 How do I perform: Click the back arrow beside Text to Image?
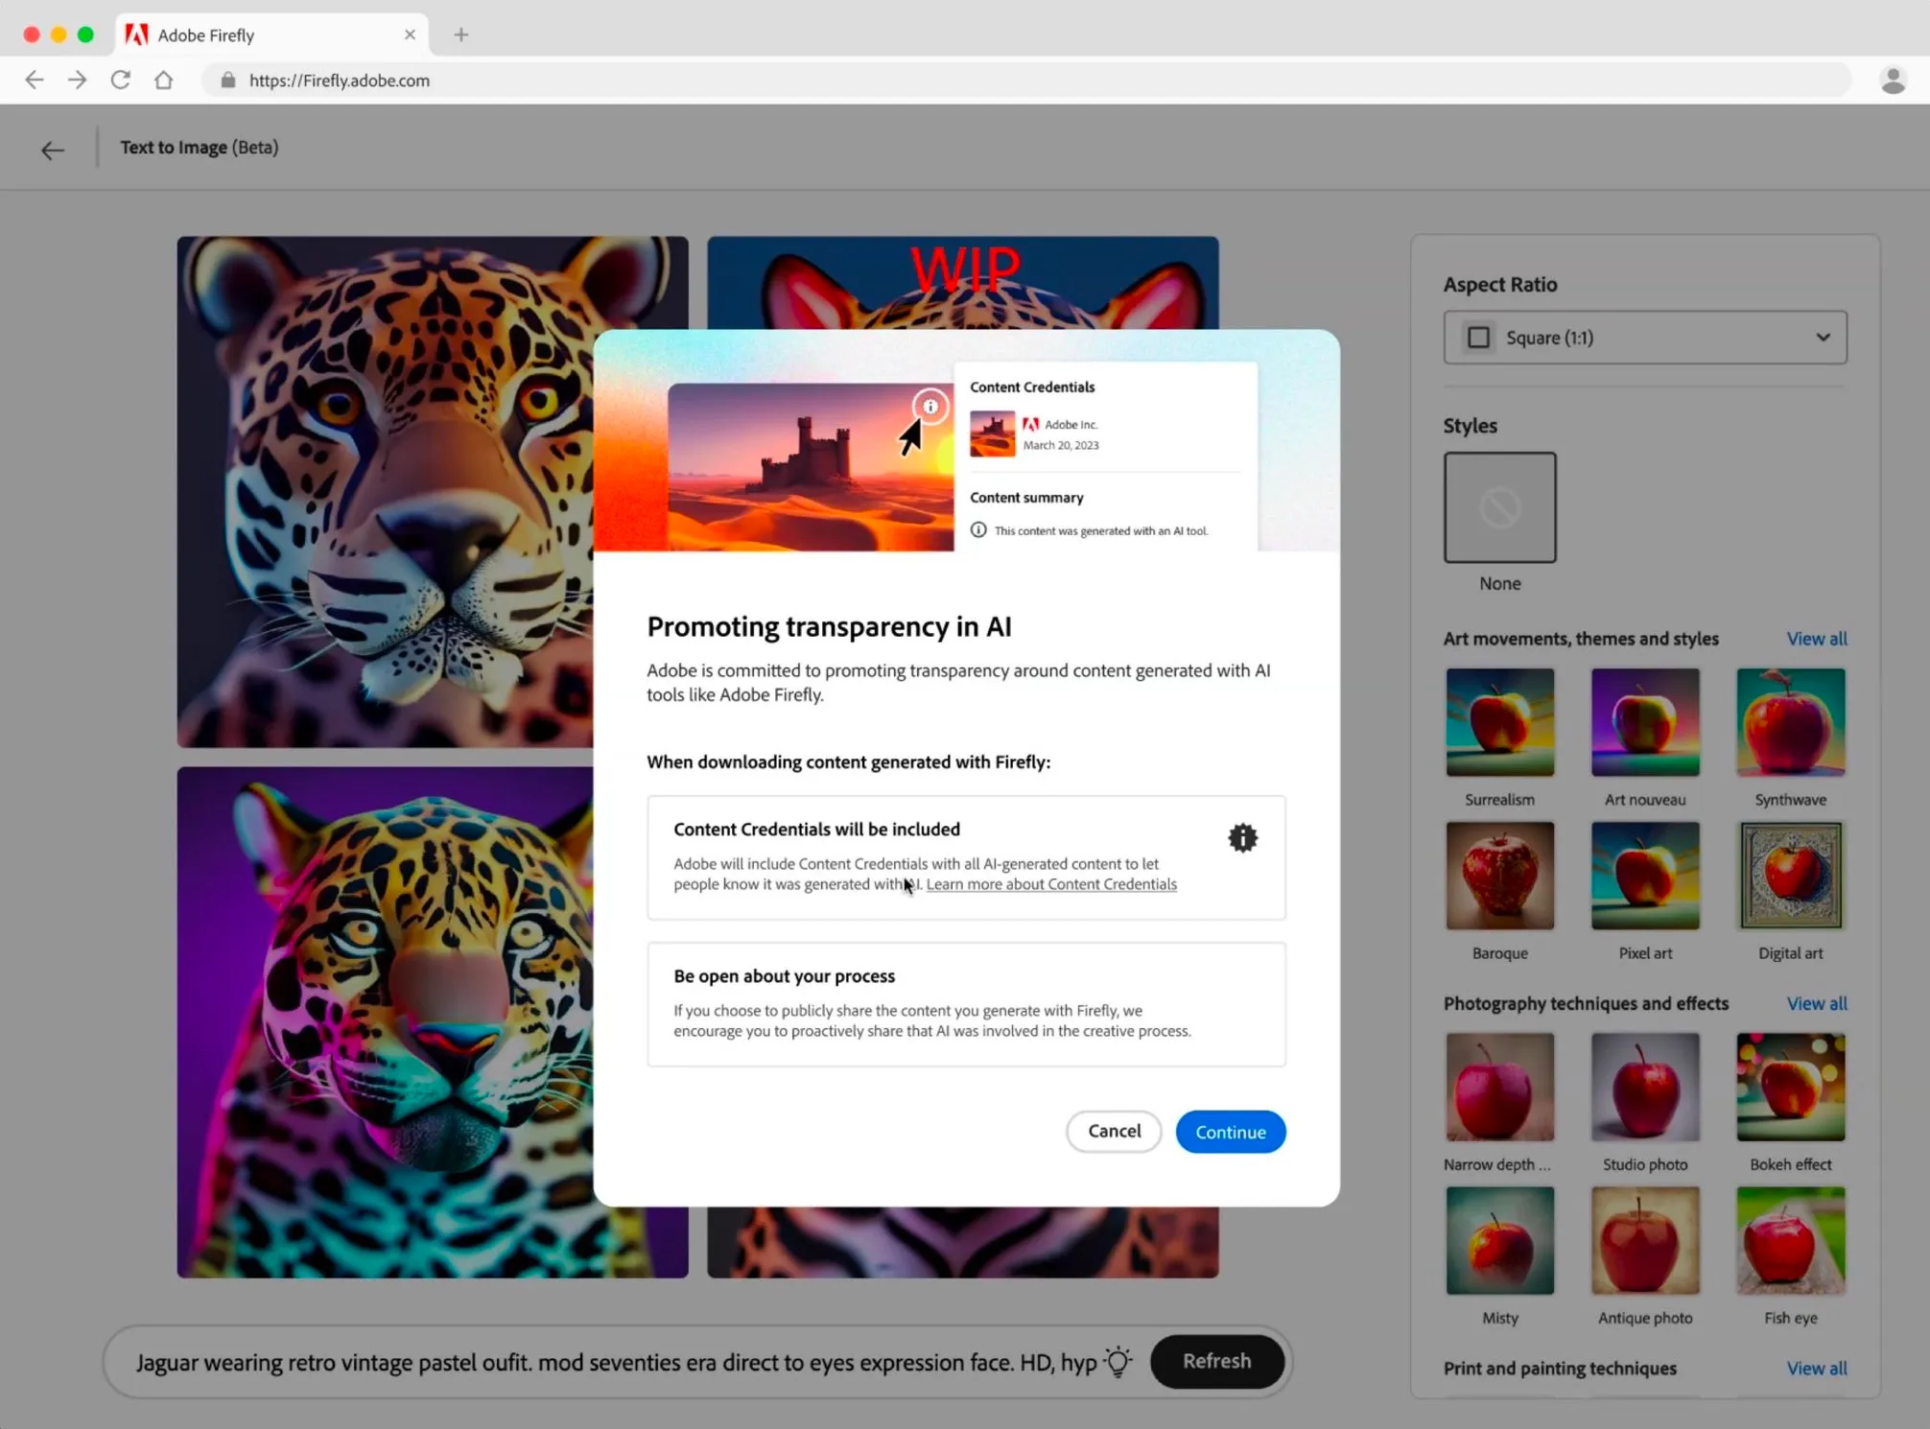pyautogui.click(x=53, y=149)
